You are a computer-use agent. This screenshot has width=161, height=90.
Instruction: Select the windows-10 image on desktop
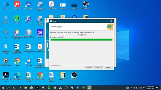click(x=74, y=6)
